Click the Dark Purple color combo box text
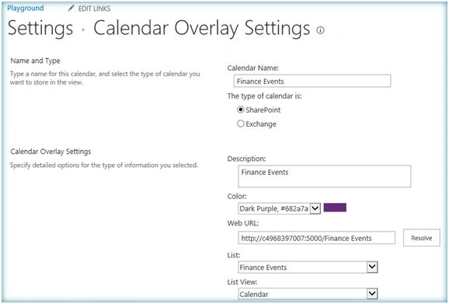This screenshot has width=449, height=304. click(x=273, y=208)
